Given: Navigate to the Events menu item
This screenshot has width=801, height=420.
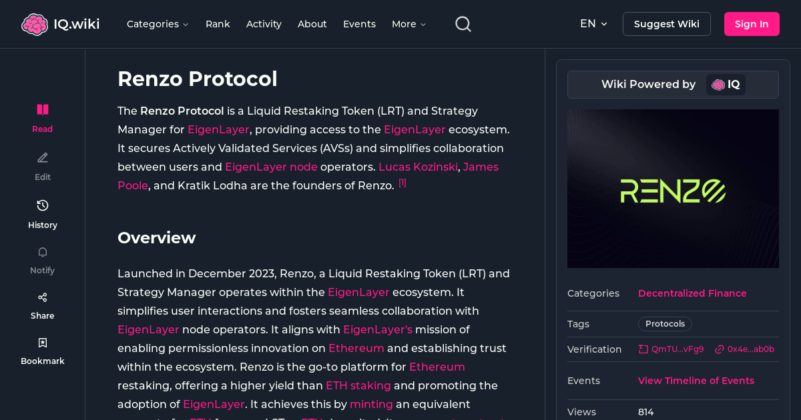Looking at the screenshot, I should 359,24.
